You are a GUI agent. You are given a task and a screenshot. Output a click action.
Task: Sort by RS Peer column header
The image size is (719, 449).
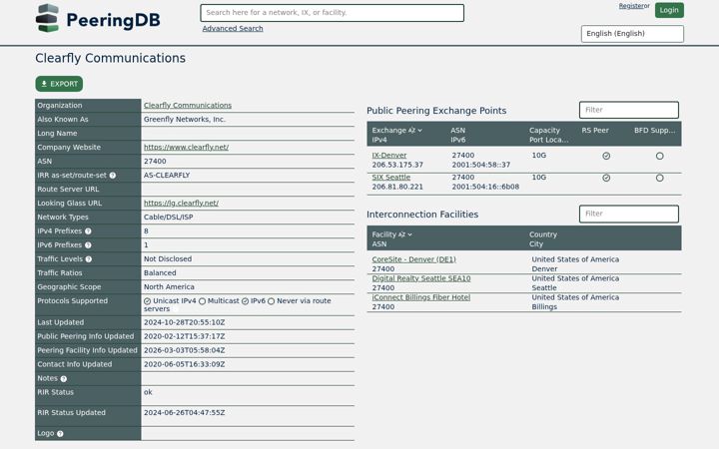(x=595, y=131)
